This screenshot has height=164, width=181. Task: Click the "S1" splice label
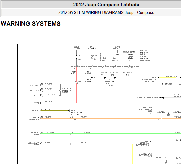[94, 77]
